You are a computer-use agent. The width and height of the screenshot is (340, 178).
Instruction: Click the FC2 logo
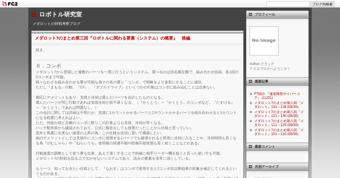[10, 4]
